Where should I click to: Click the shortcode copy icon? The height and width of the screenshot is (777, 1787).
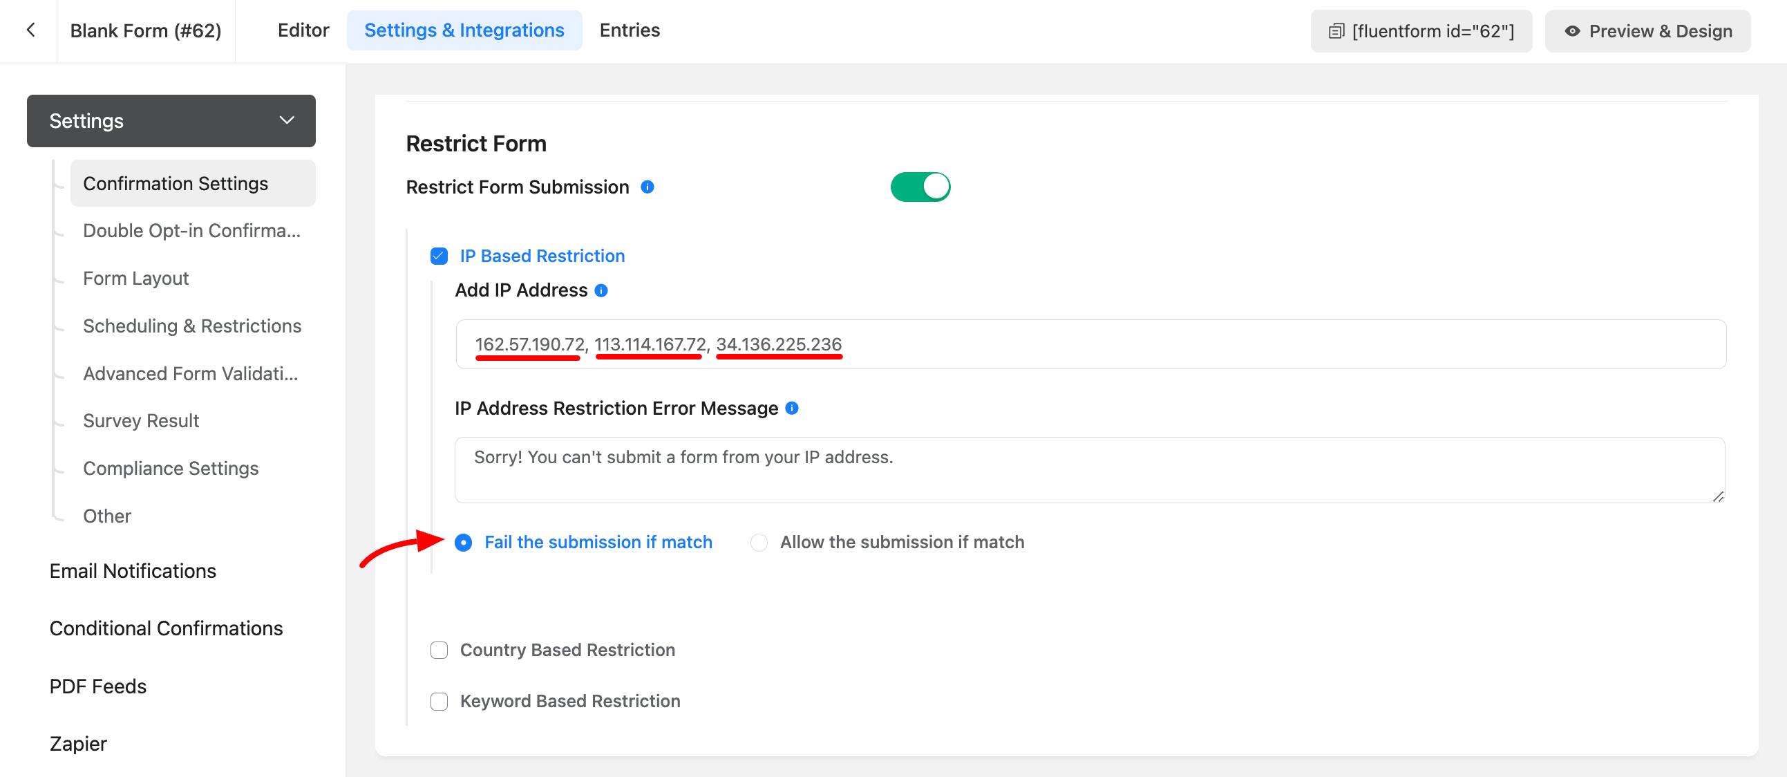[x=1335, y=31]
